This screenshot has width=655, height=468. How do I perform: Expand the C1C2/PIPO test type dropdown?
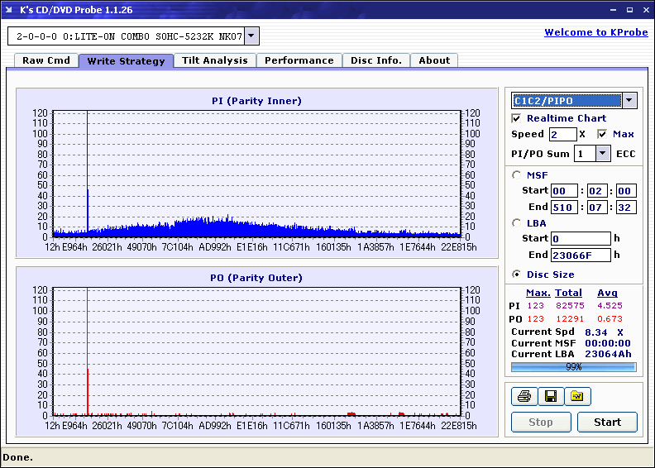pos(629,101)
